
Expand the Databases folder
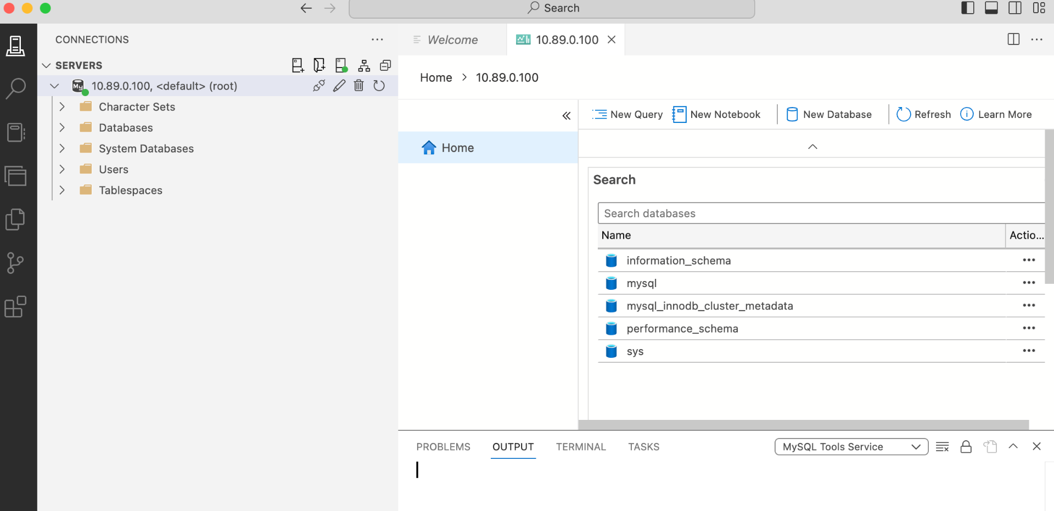62,128
